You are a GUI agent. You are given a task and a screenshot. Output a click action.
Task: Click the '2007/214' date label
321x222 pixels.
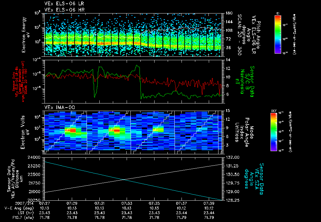click(24, 204)
